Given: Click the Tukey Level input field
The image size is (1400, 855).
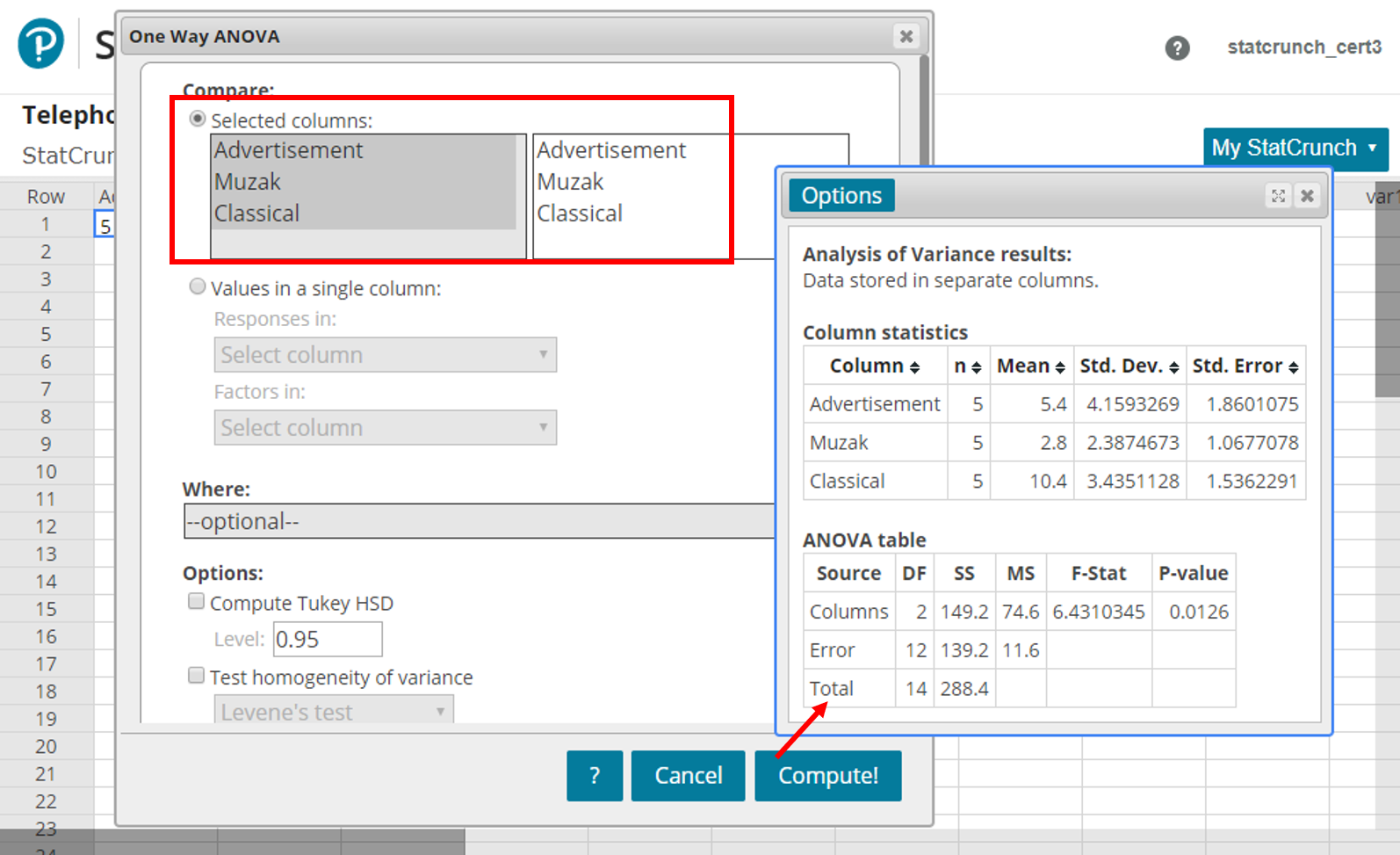Looking at the screenshot, I should point(327,639).
